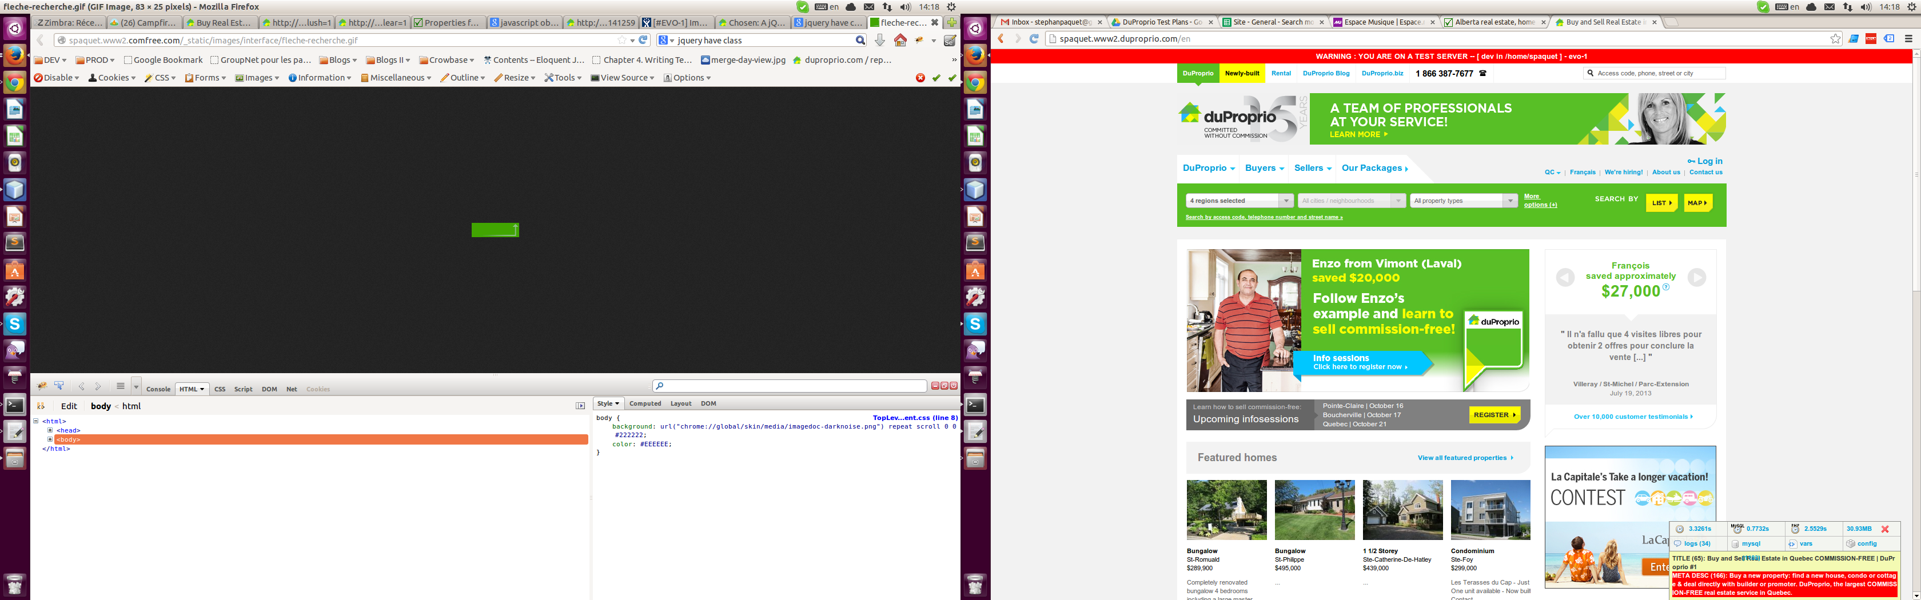Click the yellow LIST search button
The image size is (1921, 600).
point(1661,203)
